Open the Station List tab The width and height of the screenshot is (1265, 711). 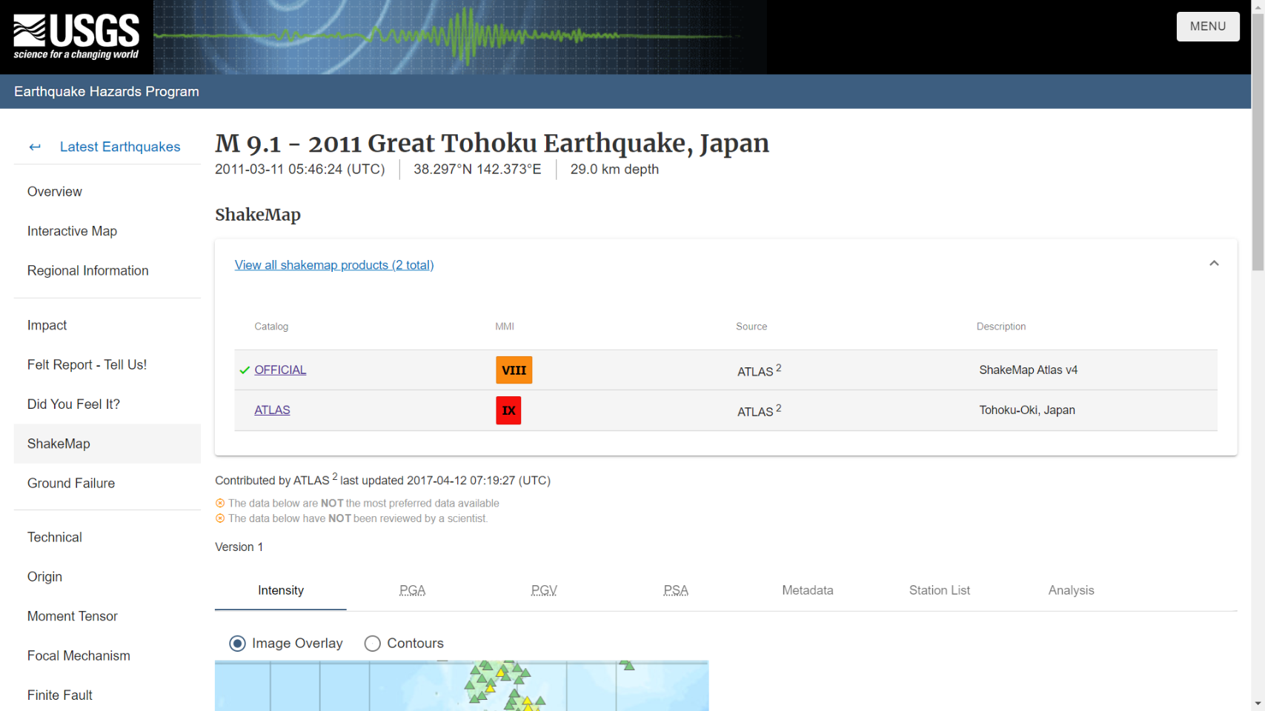tap(939, 590)
